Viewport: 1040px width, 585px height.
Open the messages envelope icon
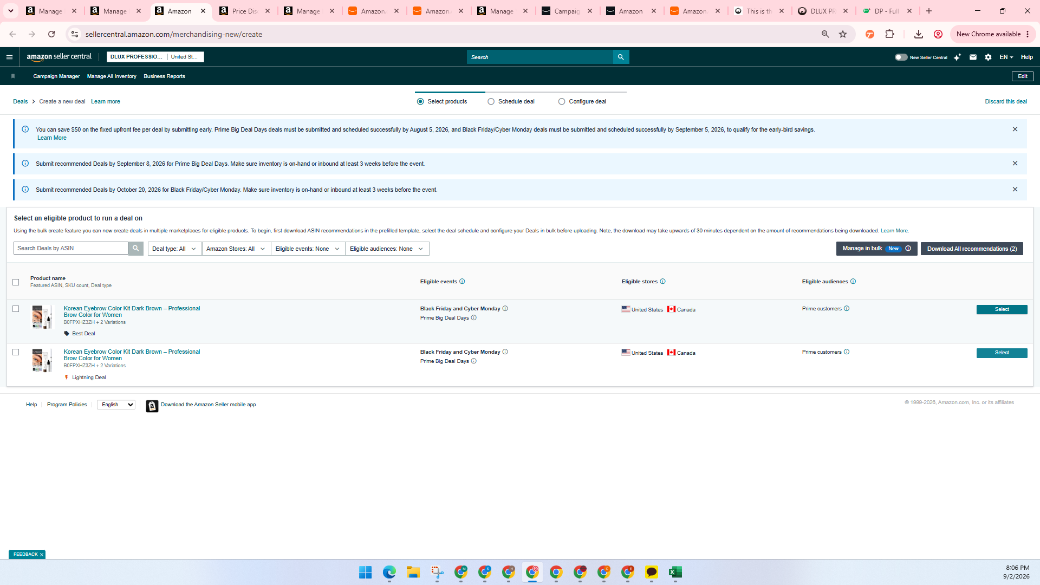coord(973,57)
